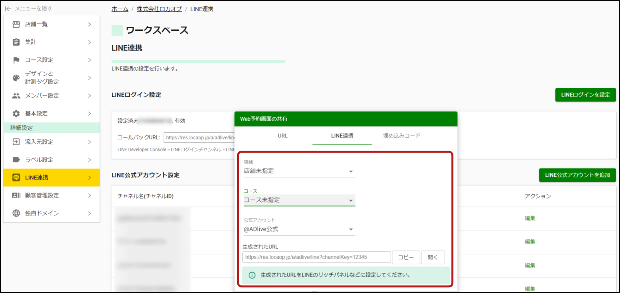Click the member settings people icon
The image size is (620, 293).
coord(16,96)
